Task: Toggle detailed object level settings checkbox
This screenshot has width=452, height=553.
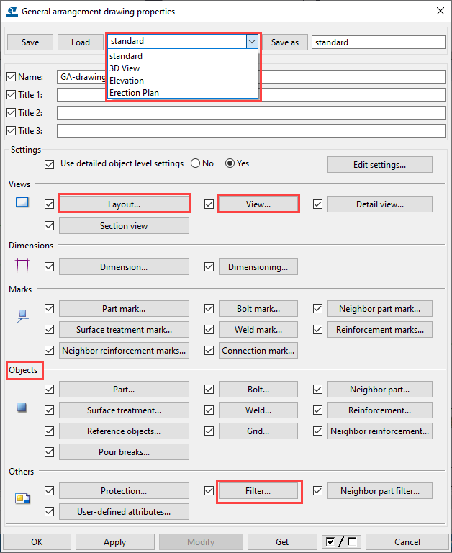Action: coord(49,163)
